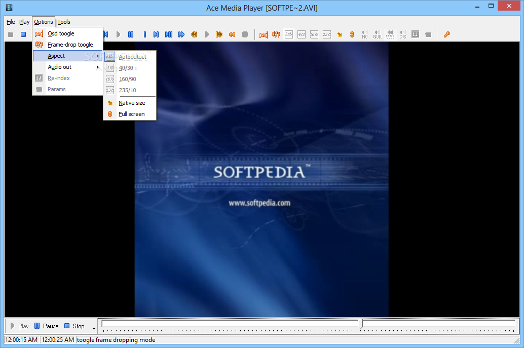Close the Options menu from menu bar
The width and height of the screenshot is (524, 348).
click(44, 22)
